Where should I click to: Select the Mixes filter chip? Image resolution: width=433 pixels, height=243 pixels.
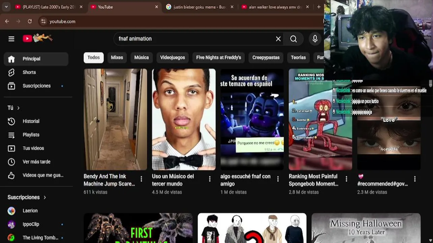[117, 58]
